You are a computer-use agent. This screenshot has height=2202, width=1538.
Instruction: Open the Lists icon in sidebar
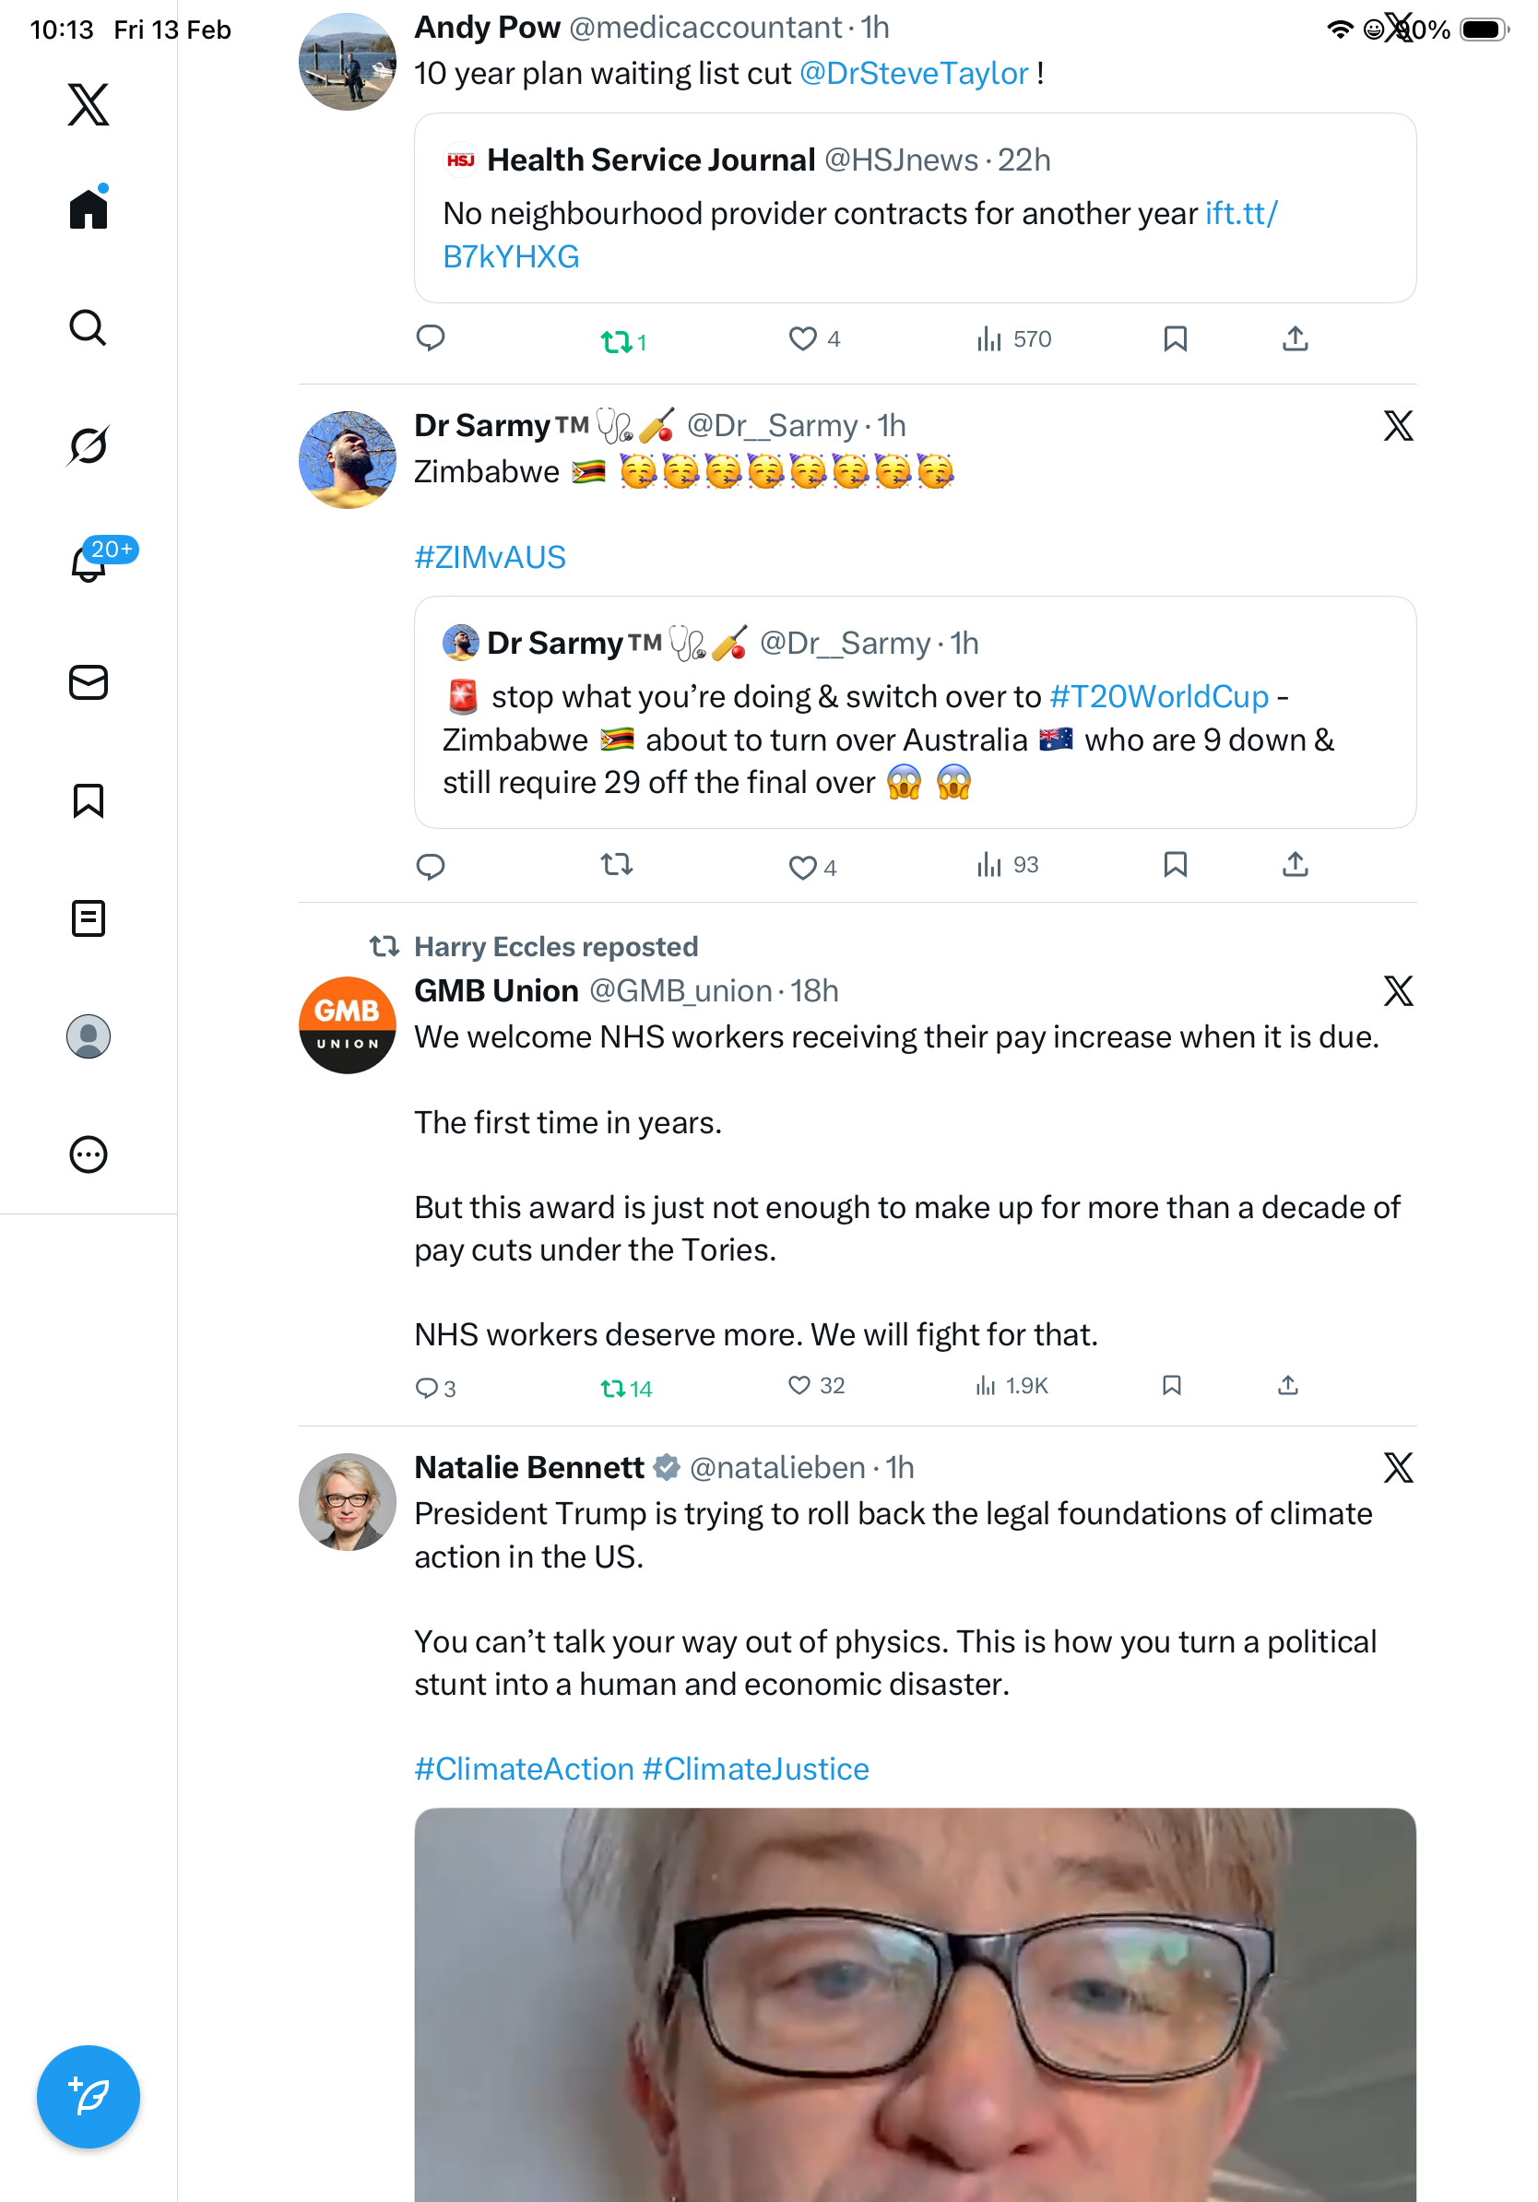click(89, 917)
